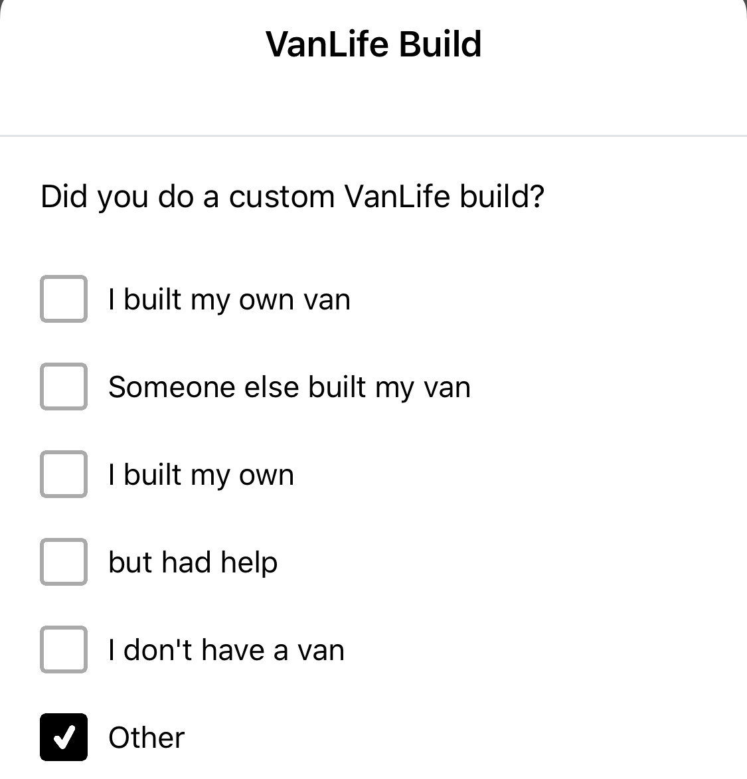Tick the "I don't have a van" checkbox
747x779 pixels.
click(64, 650)
